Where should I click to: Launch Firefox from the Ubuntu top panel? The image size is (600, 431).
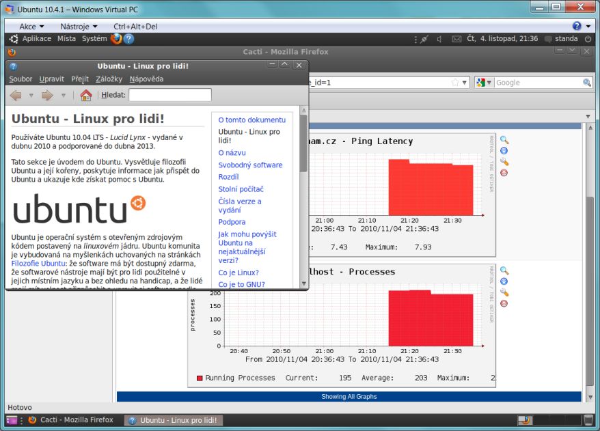116,39
